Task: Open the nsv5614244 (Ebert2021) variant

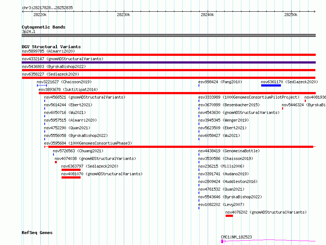Action: [68, 105]
